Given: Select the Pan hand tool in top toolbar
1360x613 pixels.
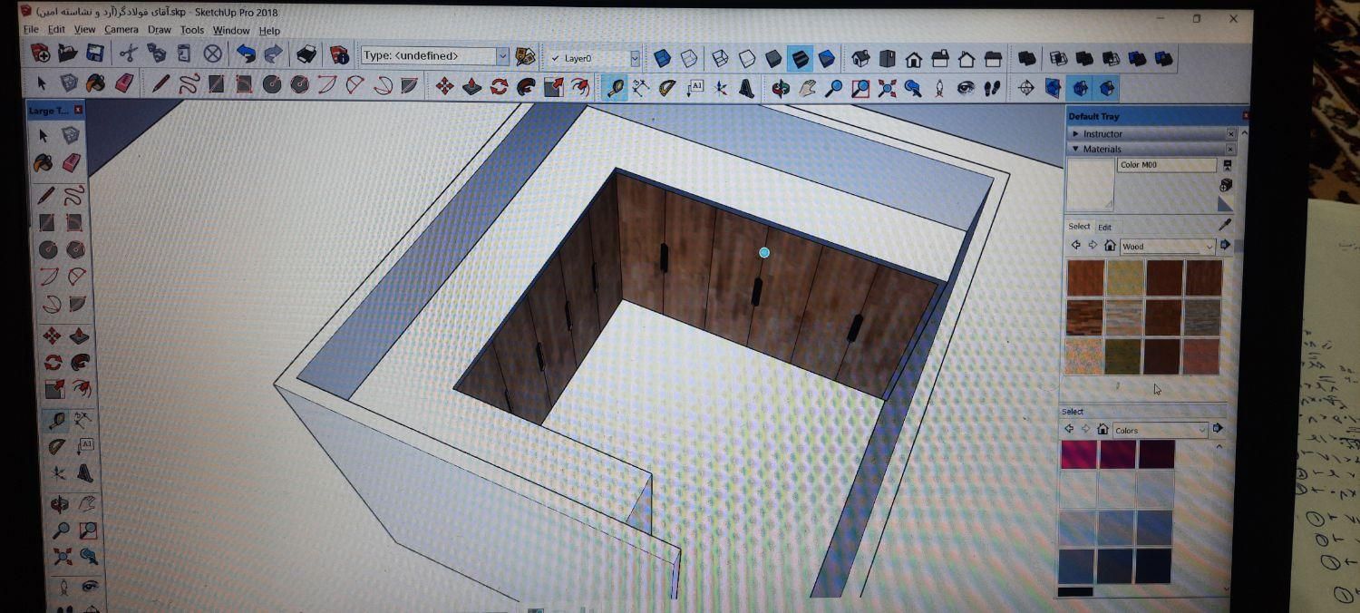Looking at the screenshot, I should click(807, 88).
